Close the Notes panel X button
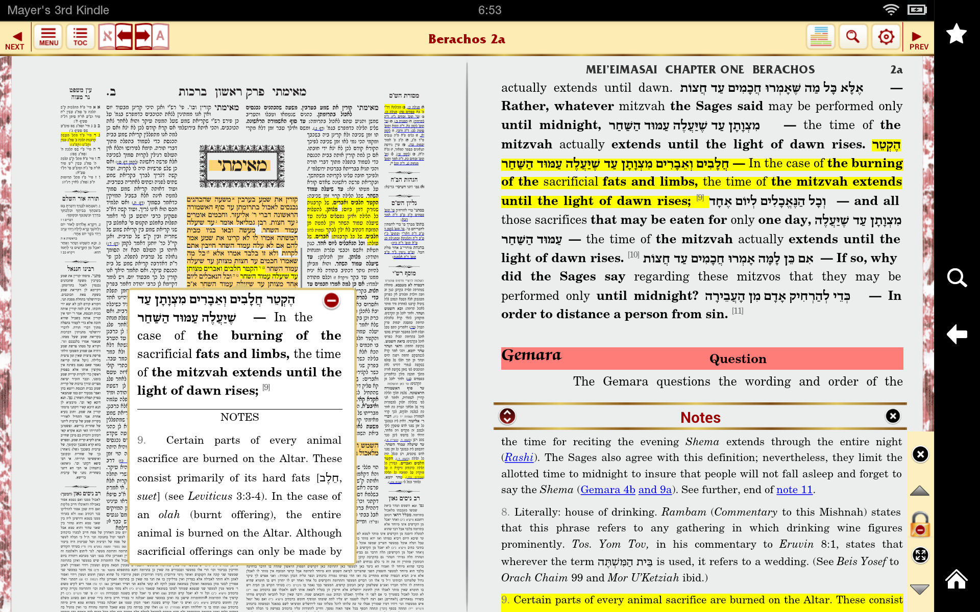Screen dimensions: 980x612 click(x=893, y=416)
